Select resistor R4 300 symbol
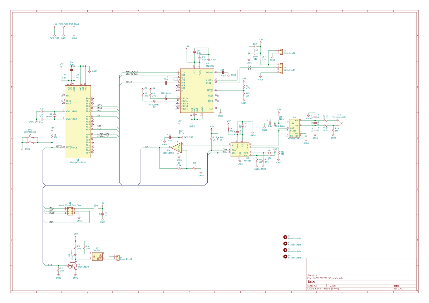This screenshot has width=429, height=303. pos(84,247)
